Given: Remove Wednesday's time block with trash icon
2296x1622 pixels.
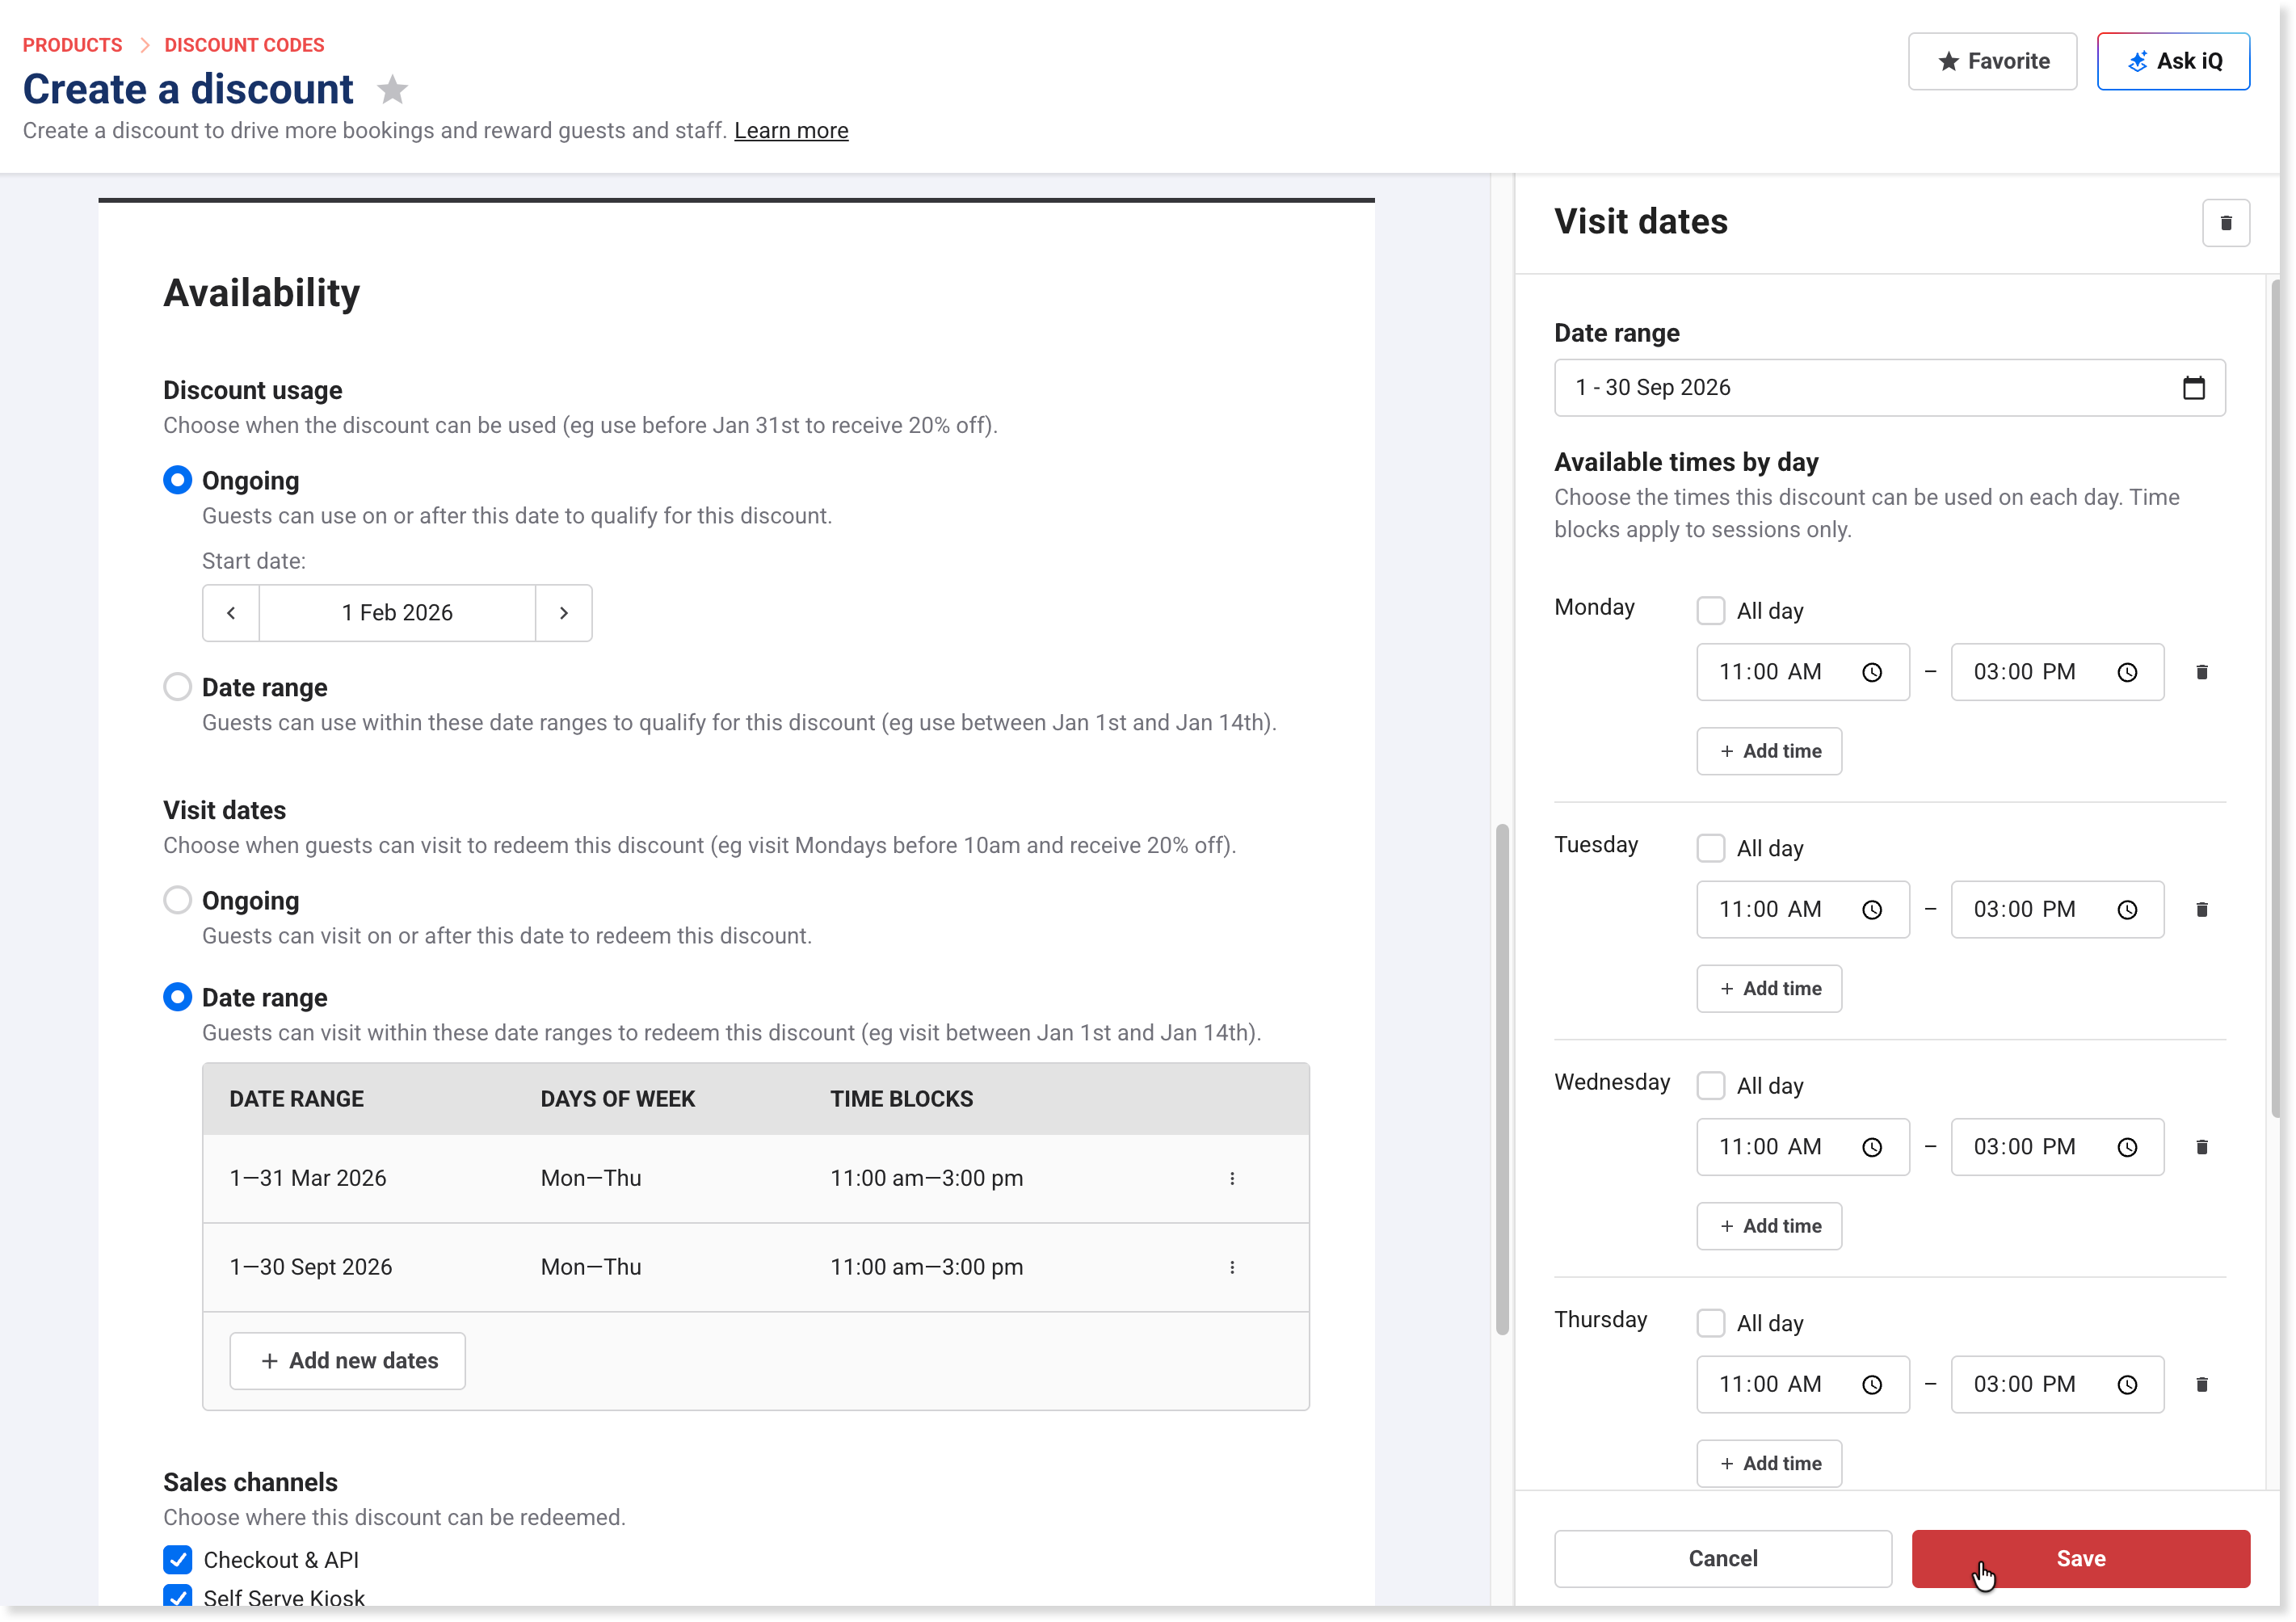Looking at the screenshot, I should (x=2201, y=1147).
